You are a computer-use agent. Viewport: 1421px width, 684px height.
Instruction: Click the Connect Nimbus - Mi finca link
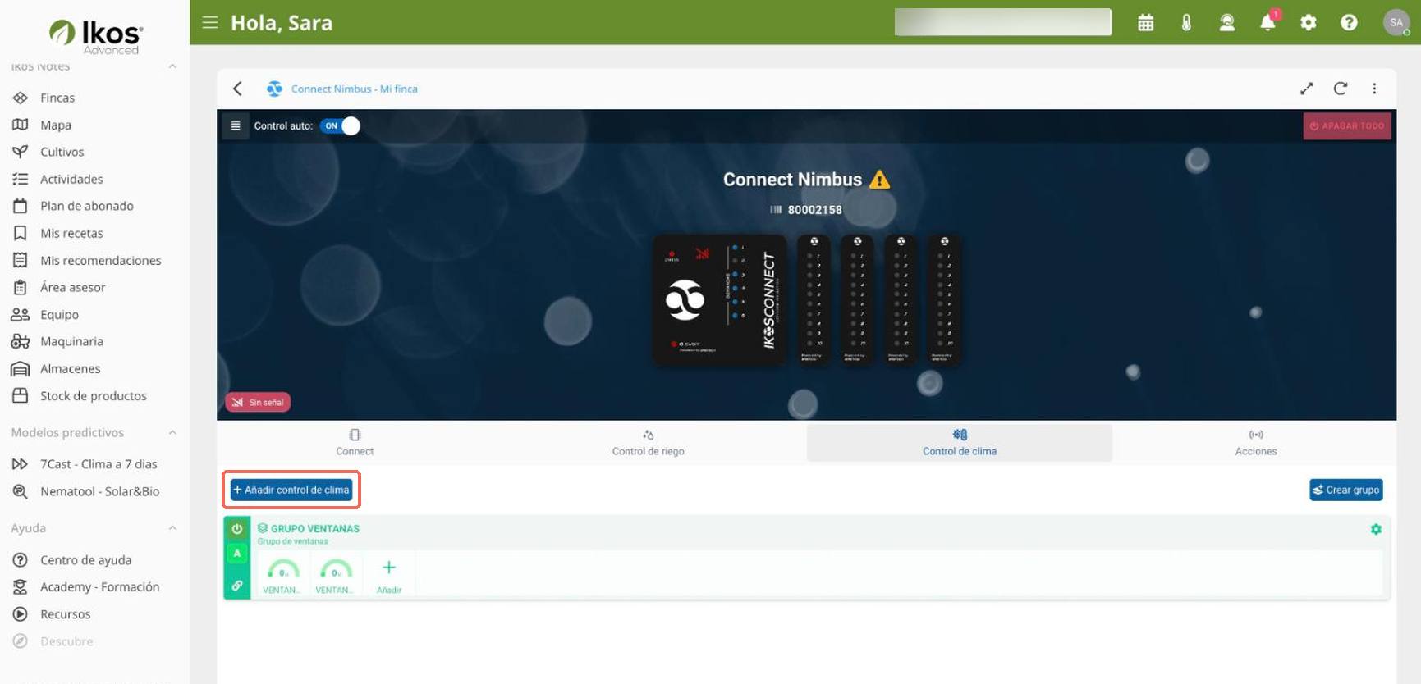[x=355, y=89]
